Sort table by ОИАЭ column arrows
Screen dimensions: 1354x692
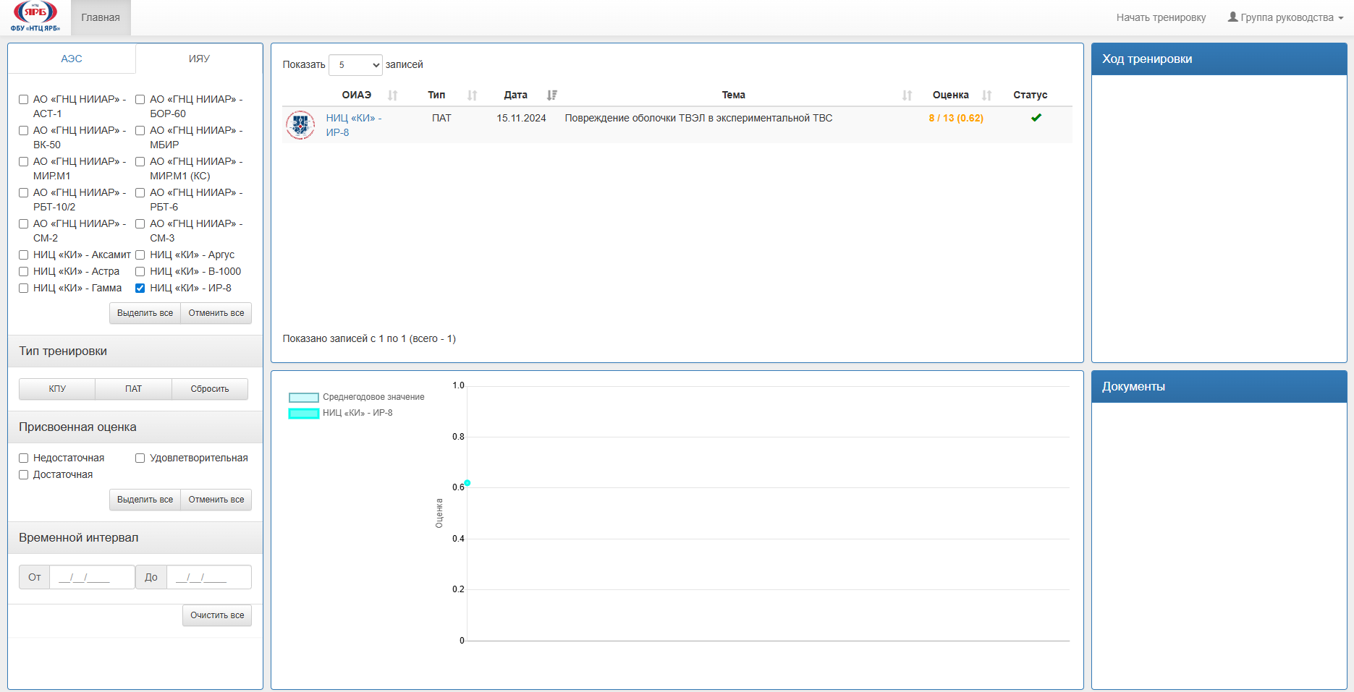(x=393, y=95)
